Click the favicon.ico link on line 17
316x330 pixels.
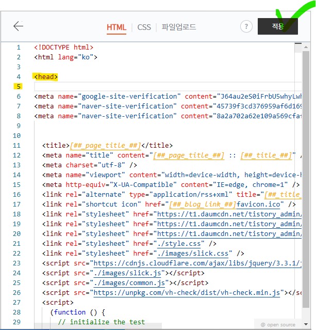(x=258, y=205)
